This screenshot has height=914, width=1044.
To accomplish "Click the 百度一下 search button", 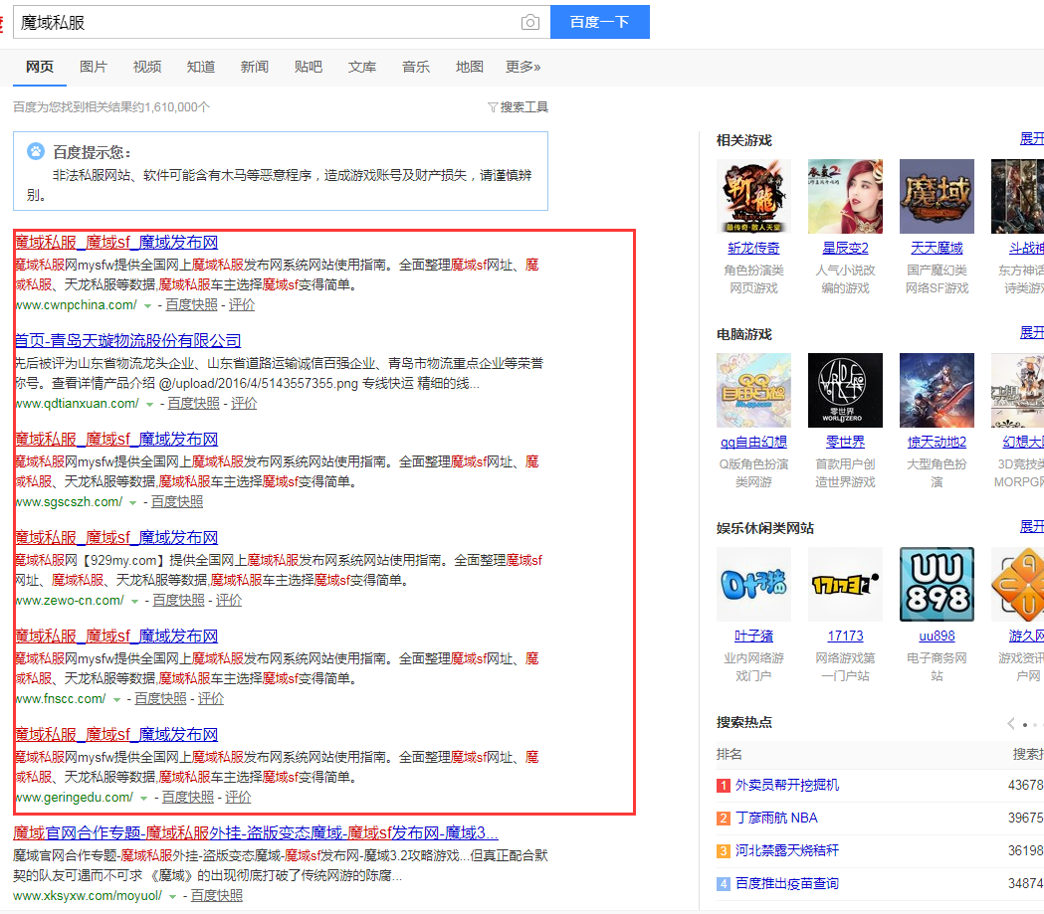I will 599,21.
